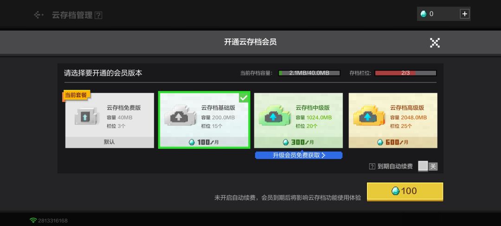Click the 300/月 price on 中级版
501x226 pixels.
click(298, 142)
